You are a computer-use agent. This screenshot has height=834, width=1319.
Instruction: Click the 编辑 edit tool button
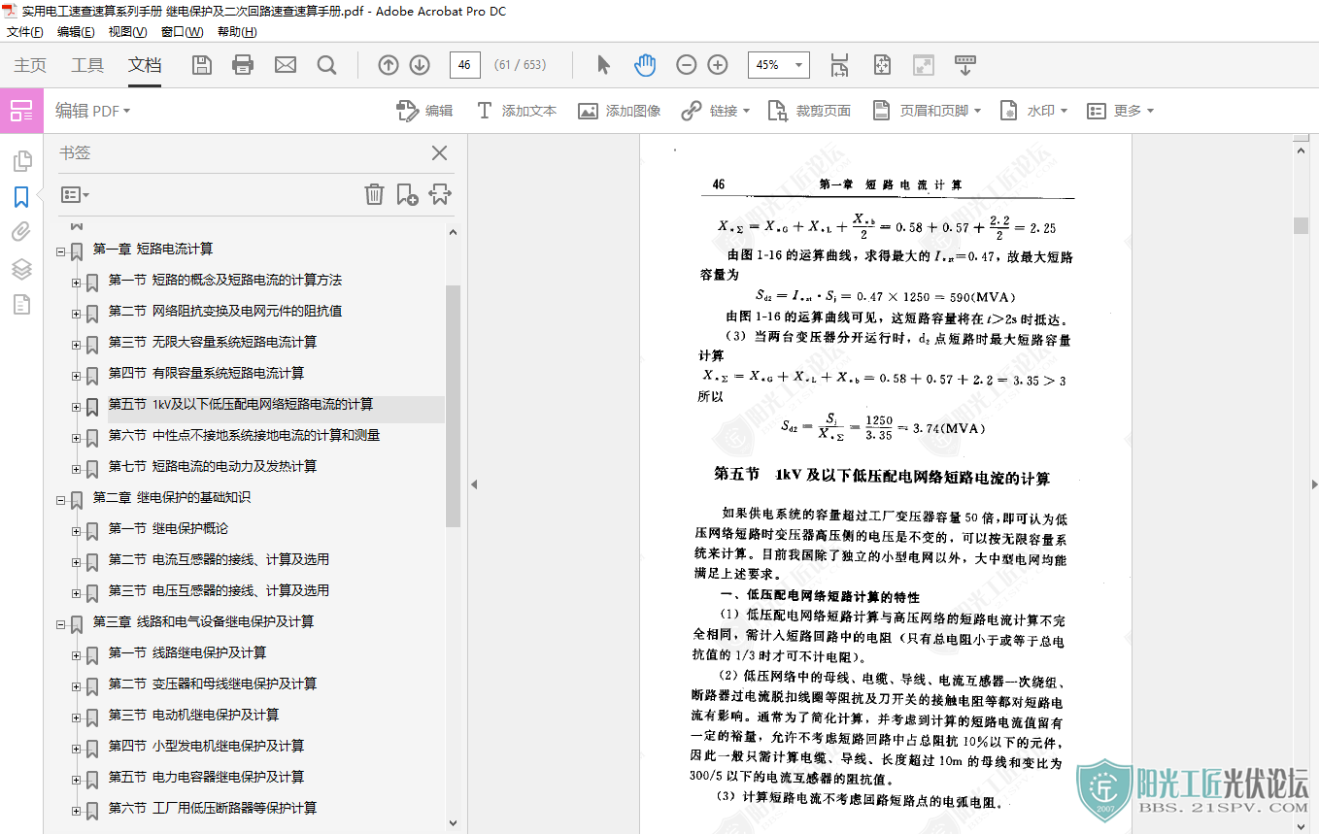425,111
